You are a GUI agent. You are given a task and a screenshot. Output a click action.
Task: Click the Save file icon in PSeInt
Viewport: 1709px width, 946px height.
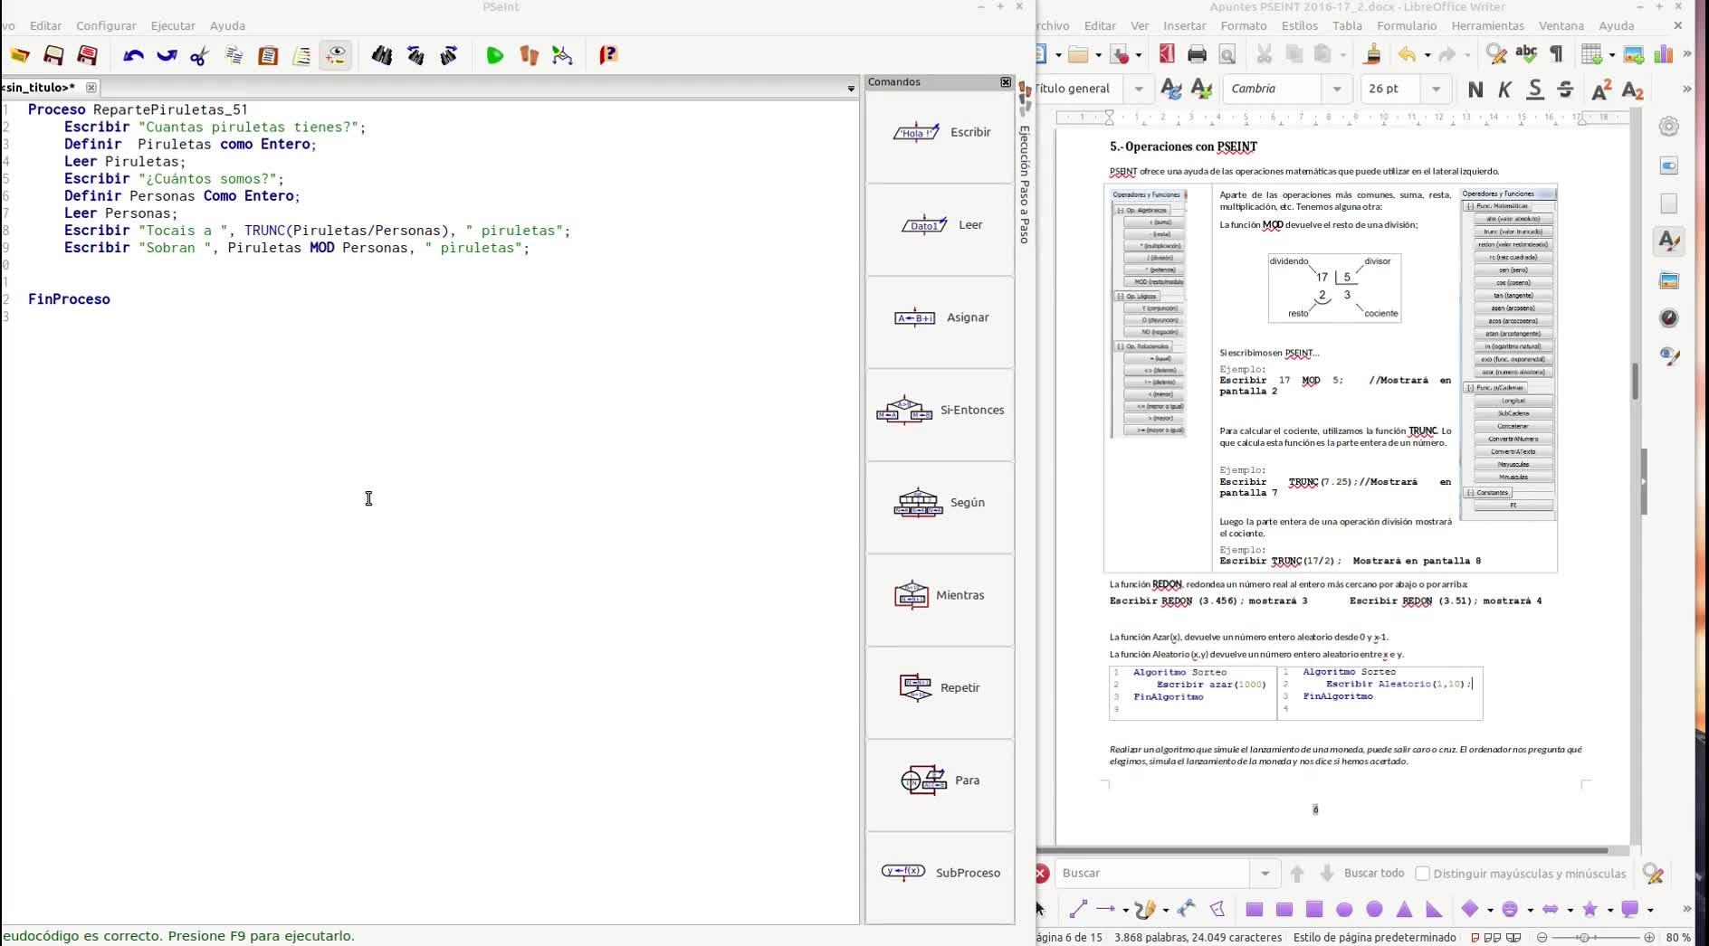point(53,56)
